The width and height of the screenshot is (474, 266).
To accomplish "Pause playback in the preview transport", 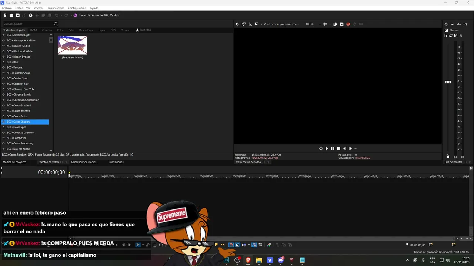I will (x=333, y=149).
